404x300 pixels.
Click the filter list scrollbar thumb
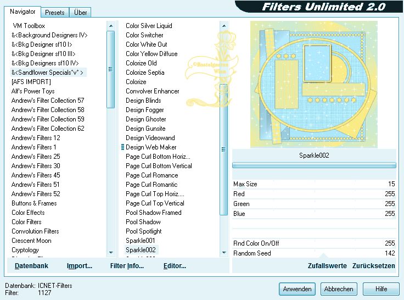click(x=223, y=149)
